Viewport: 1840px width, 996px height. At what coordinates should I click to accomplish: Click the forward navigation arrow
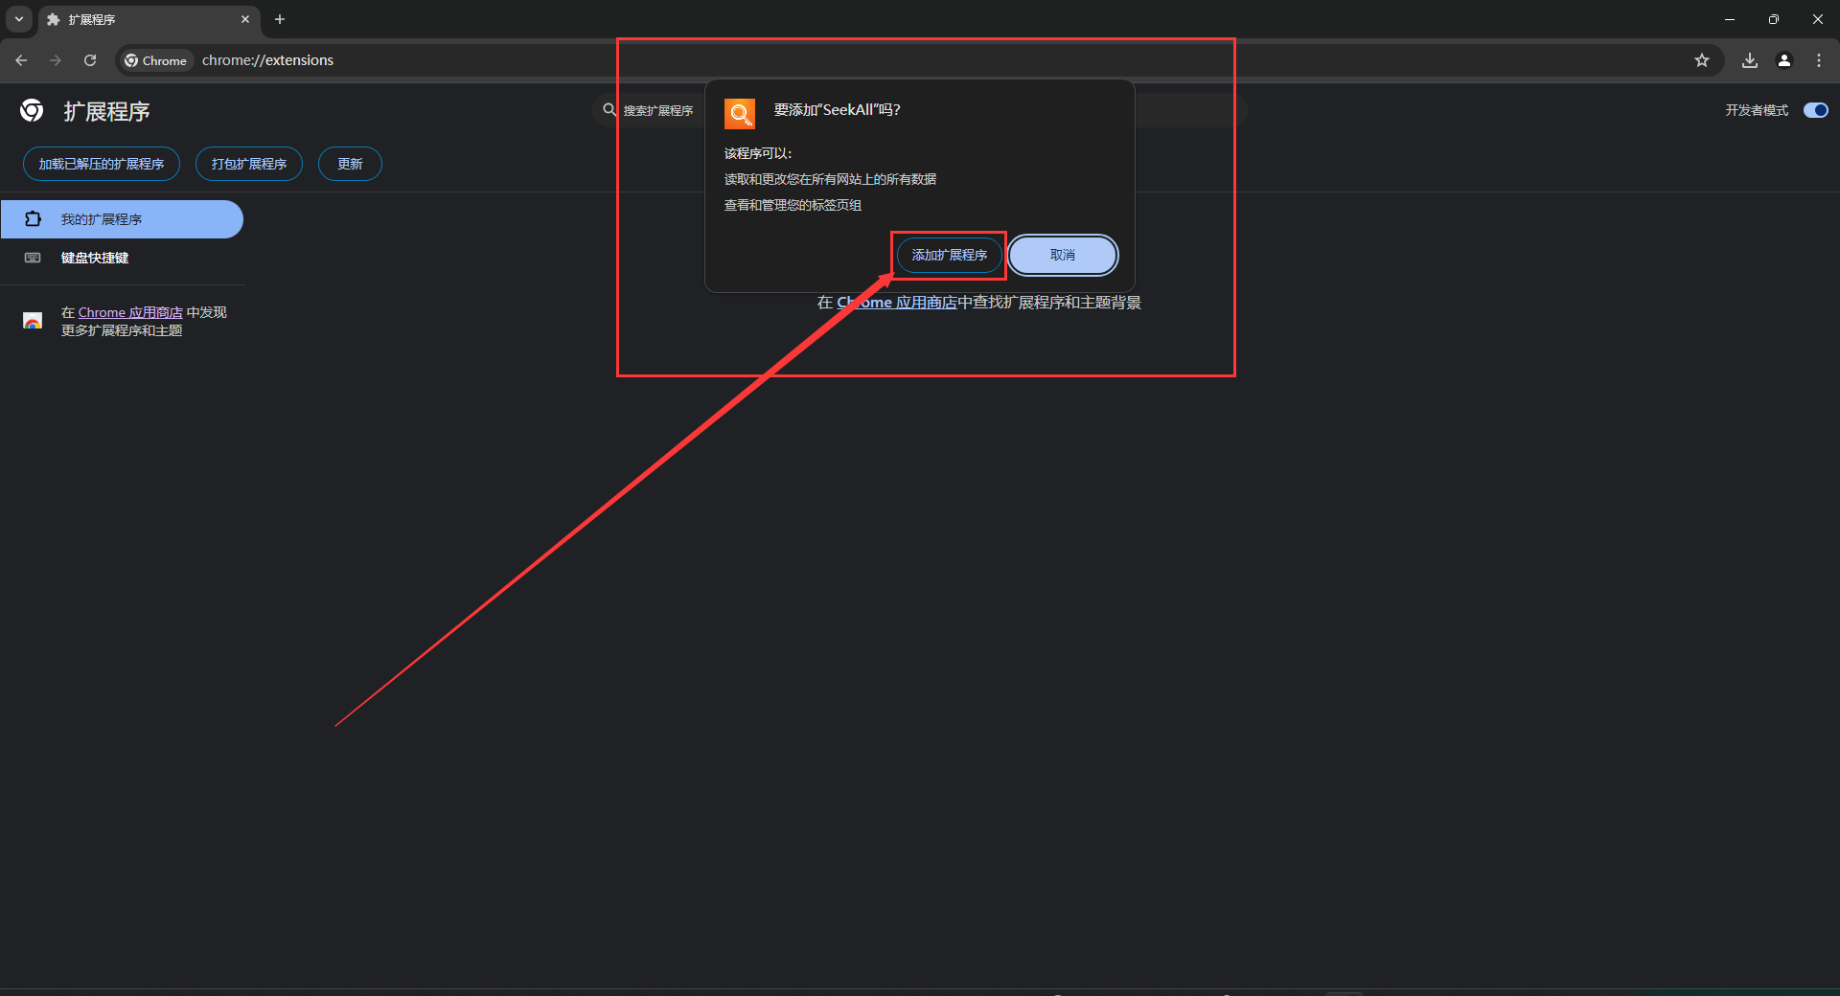click(x=56, y=60)
